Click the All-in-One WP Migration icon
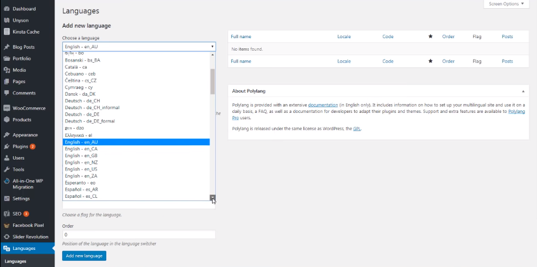Image resolution: width=537 pixels, height=267 pixels. (x=6, y=181)
